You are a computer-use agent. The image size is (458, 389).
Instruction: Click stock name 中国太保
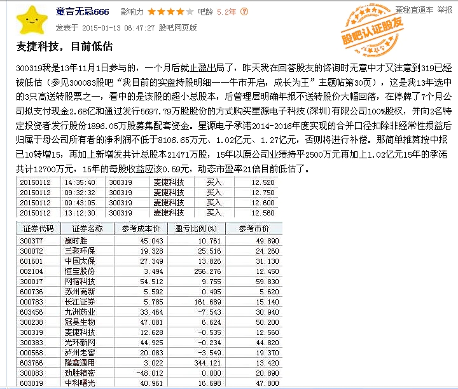[x=80, y=261]
